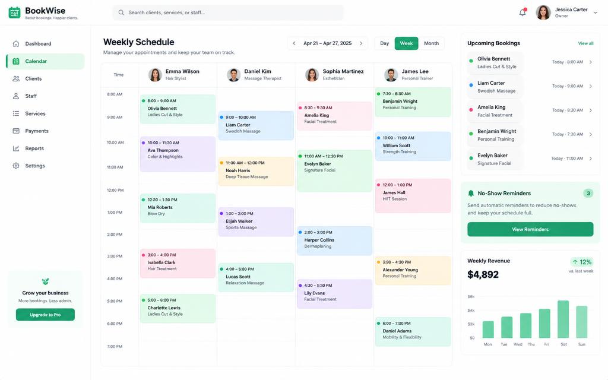This screenshot has height=380, width=608.
Task: Click the Dashboard home icon
Action: [16, 43]
